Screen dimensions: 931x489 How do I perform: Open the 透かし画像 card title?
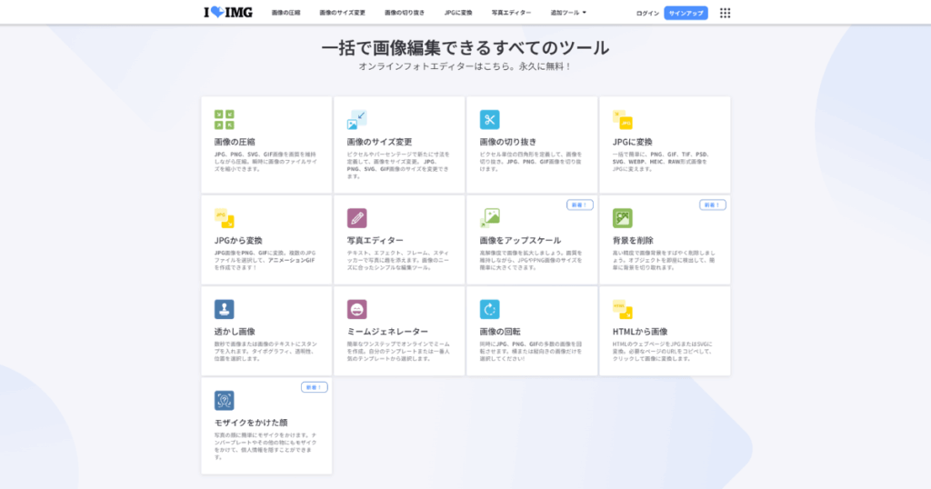(x=235, y=332)
